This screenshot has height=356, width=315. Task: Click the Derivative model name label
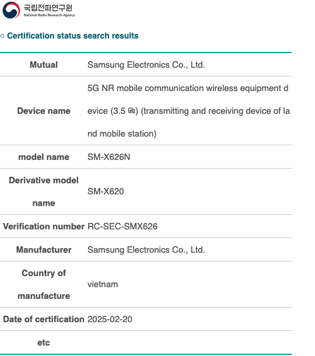[x=44, y=191]
